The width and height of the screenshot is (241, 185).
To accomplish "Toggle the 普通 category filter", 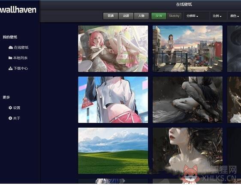I will (x=111, y=16).
